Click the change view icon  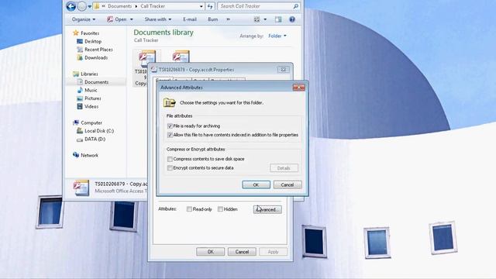click(257, 19)
